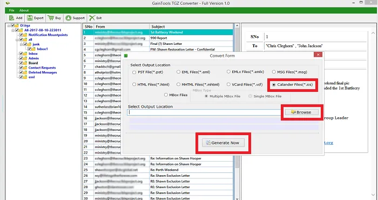Click the Convert Form window icon
The height and width of the screenshot is (200, 378).
(126, 56)
